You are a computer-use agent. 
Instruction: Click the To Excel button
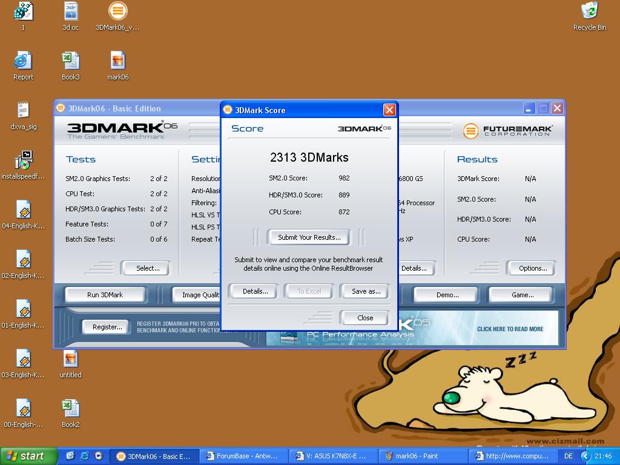(309, 291)
